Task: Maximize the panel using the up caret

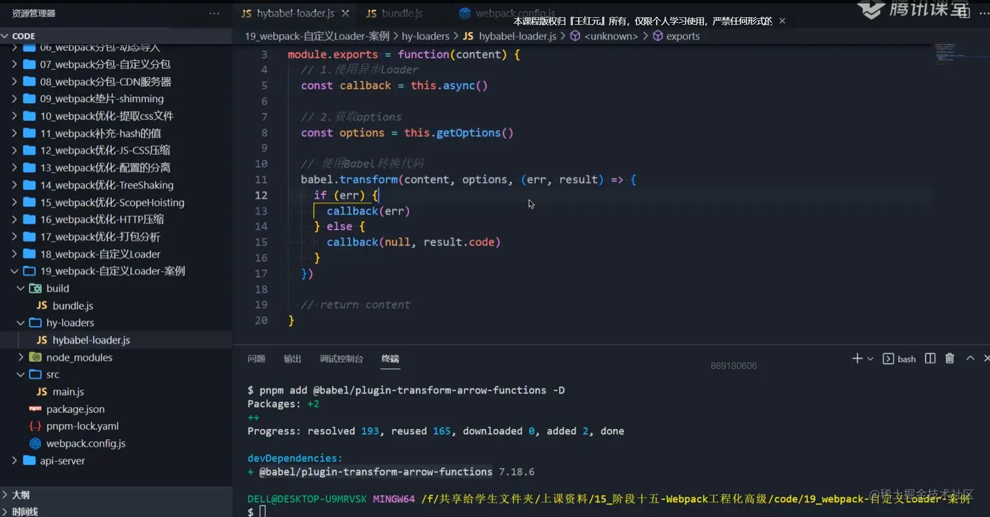Action: (970, 358)
